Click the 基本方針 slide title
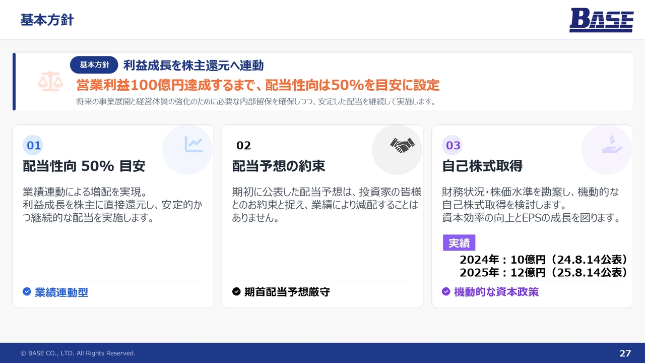Screen dimensions: 645x363 47,20
